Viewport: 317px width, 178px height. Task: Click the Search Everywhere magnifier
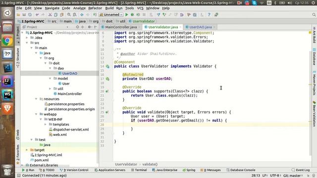coord(314,15)
